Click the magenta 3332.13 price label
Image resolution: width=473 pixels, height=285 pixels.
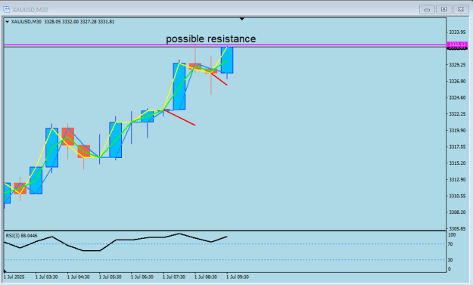click(457, 45)
